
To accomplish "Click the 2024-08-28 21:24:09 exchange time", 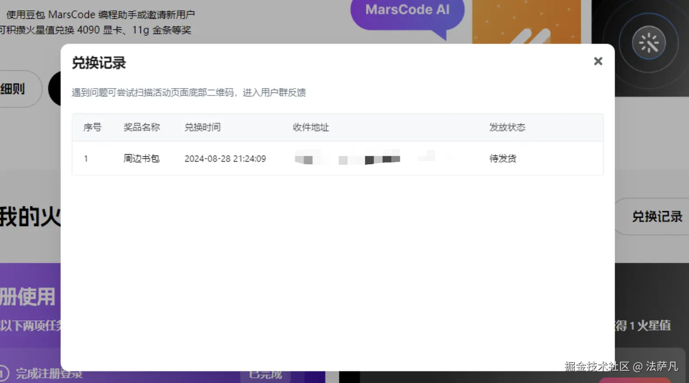I will click(x=225, y=159).
